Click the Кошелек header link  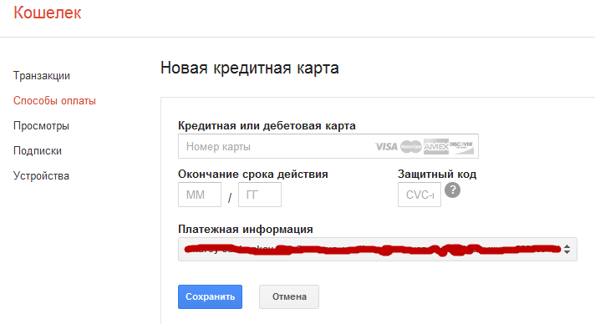click(48, 13)
